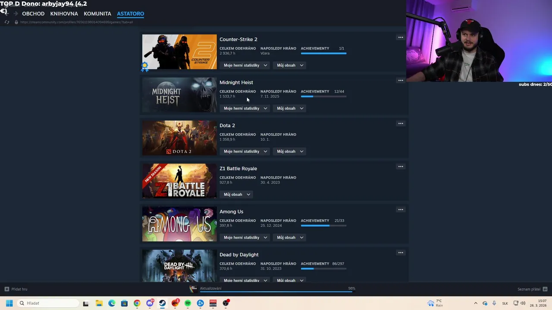Click the Dota 2 cover thumbnail
The image size is (552, 310).
179,138
